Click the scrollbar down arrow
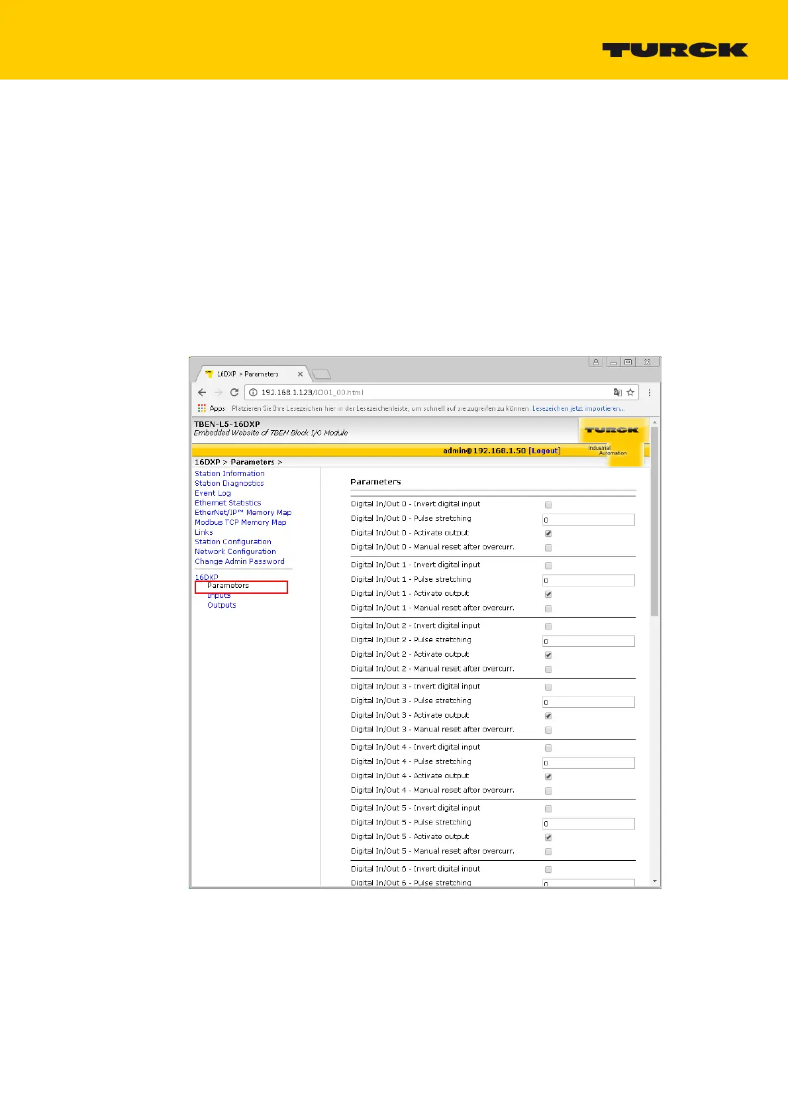The width and height of the screenshot is (788, 1116). [655, 881]
